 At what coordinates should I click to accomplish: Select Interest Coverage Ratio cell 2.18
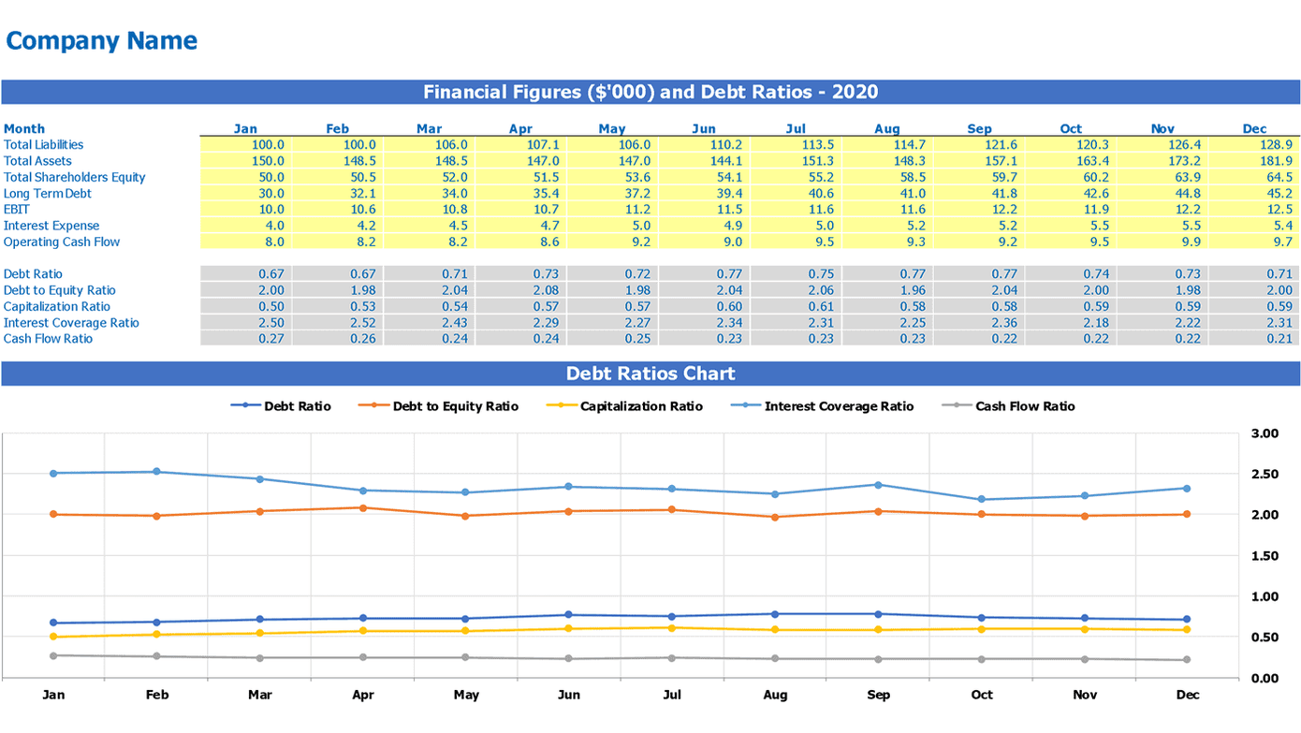1071,323
